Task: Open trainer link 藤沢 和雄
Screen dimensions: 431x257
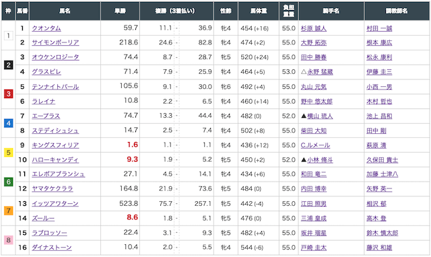Action: click(379, 248)
